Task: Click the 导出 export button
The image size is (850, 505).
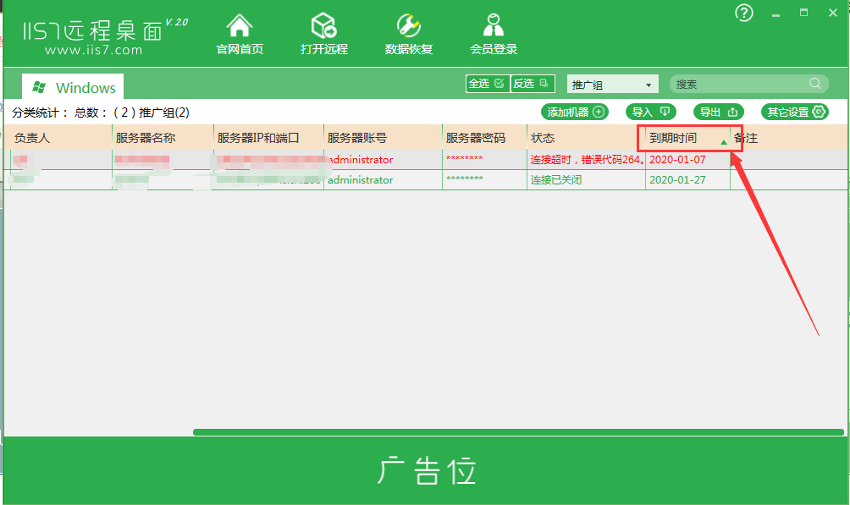Action: point(718,112)
